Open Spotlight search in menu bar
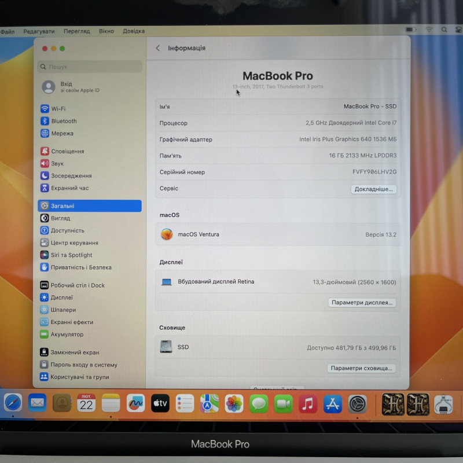This screenshot has width=463, height=463. [444, 30]
